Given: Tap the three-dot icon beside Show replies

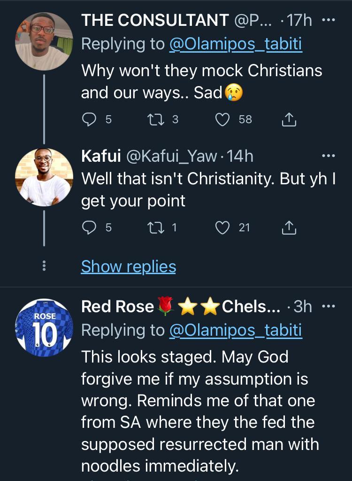Looking at the screenshot, I should point(44,267).
